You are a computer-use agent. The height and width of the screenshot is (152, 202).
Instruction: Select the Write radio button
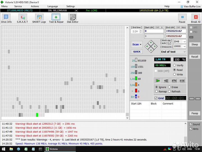tap(175, 74)
